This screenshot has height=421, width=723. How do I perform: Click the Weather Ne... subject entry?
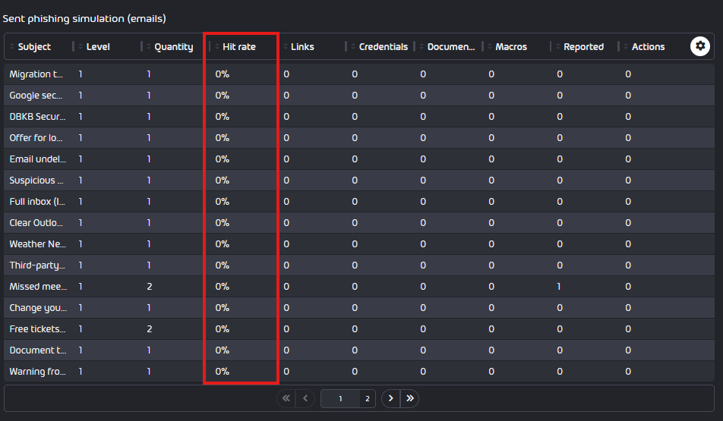38,244
